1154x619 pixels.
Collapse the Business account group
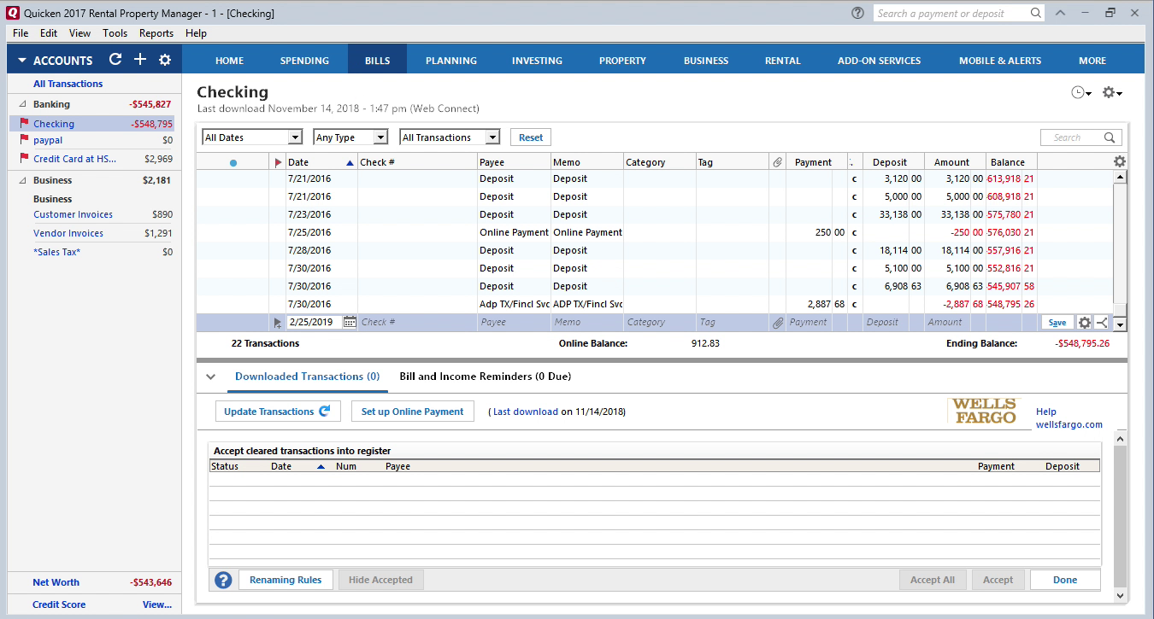click(x=21, y=180)
